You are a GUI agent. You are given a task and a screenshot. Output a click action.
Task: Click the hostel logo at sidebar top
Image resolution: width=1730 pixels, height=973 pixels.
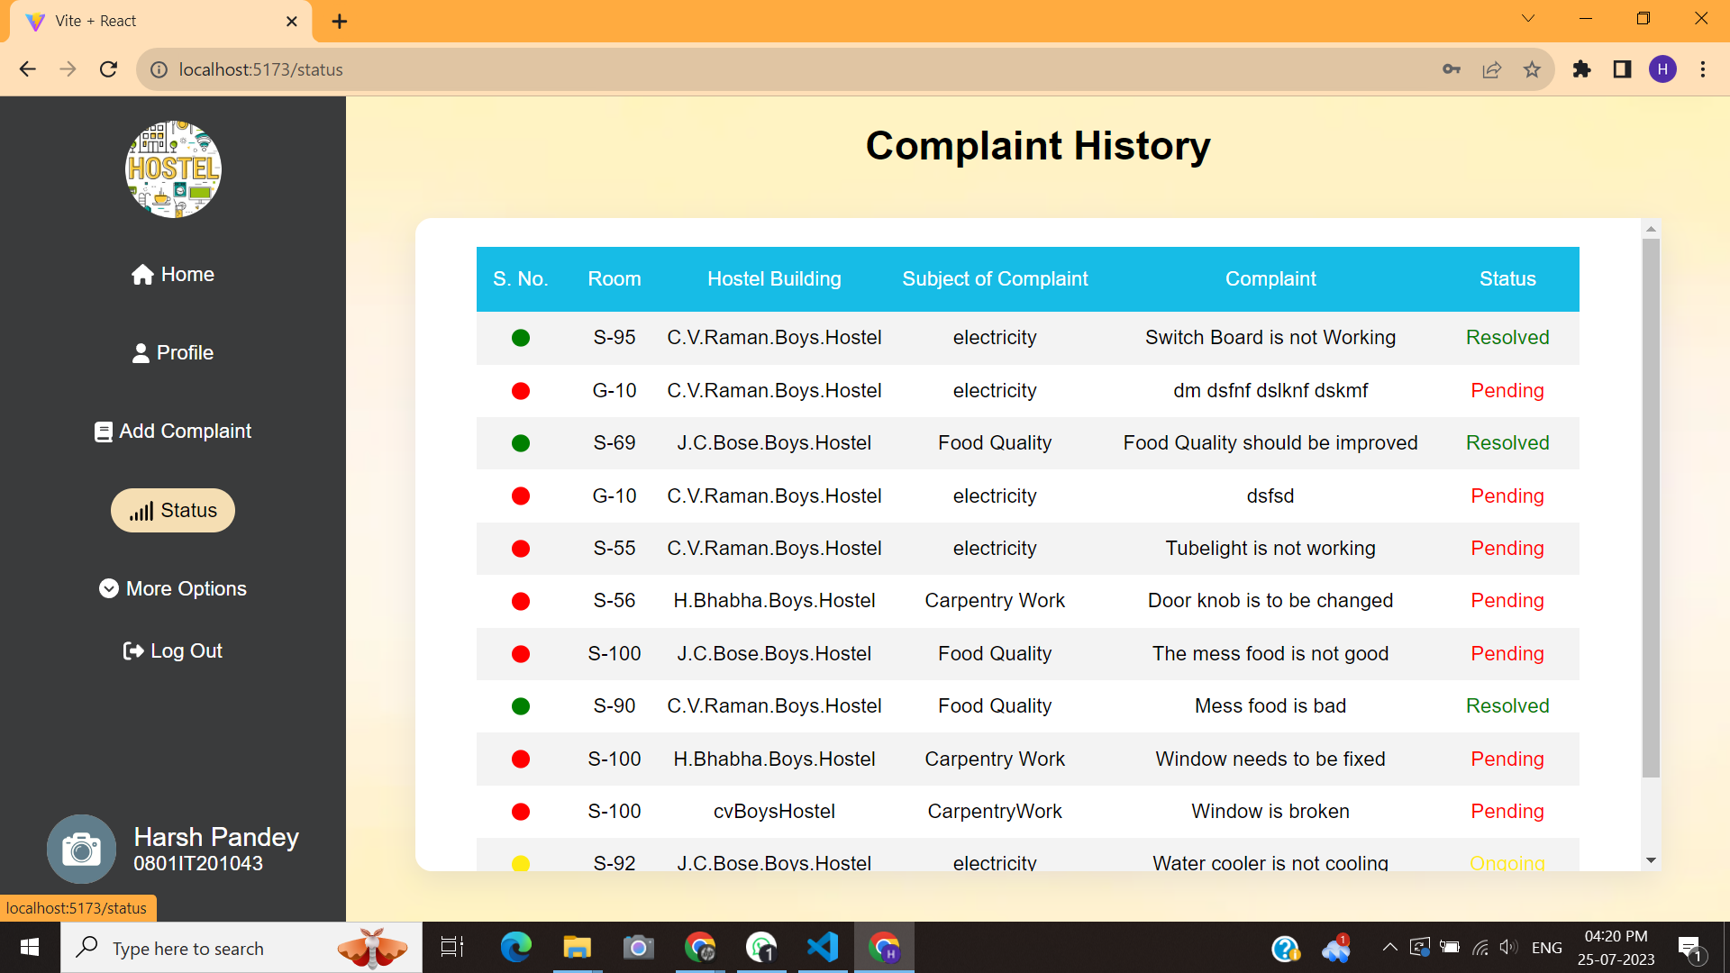(x=172, y=169)
